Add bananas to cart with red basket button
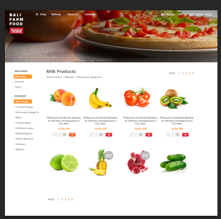This screenshot has width=221, height=219. [109, 135]
